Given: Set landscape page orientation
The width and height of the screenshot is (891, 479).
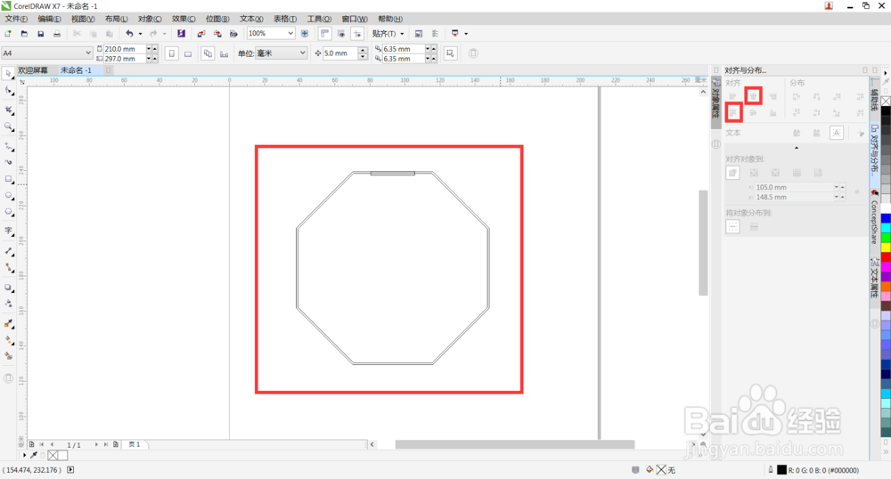Looking at the screenshot, I should [188, 53].
